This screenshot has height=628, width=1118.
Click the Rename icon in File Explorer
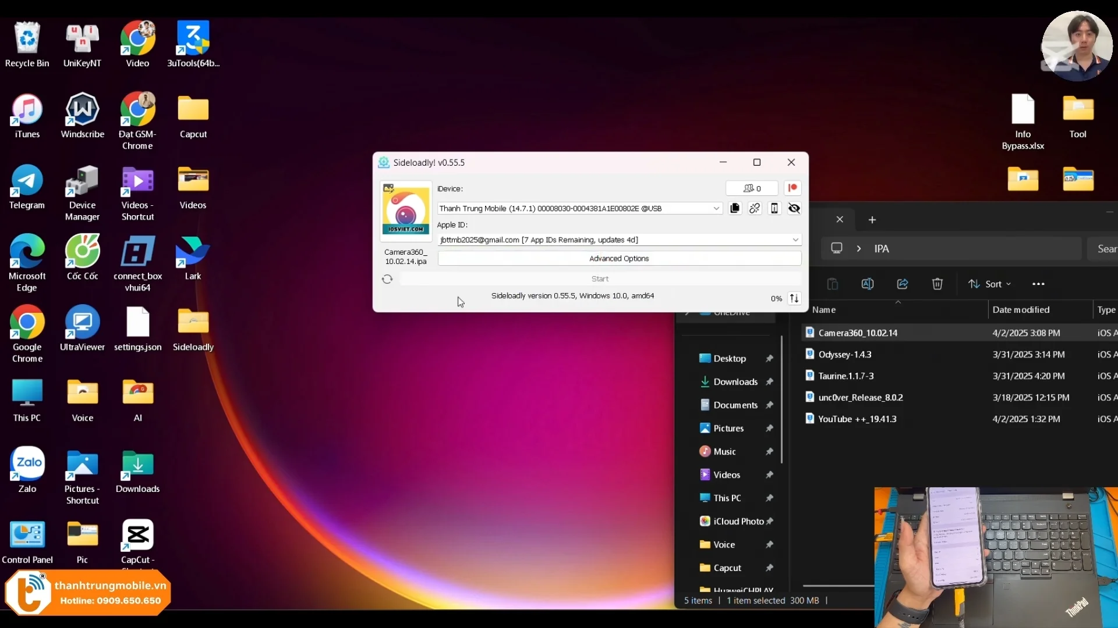point(868,284)
